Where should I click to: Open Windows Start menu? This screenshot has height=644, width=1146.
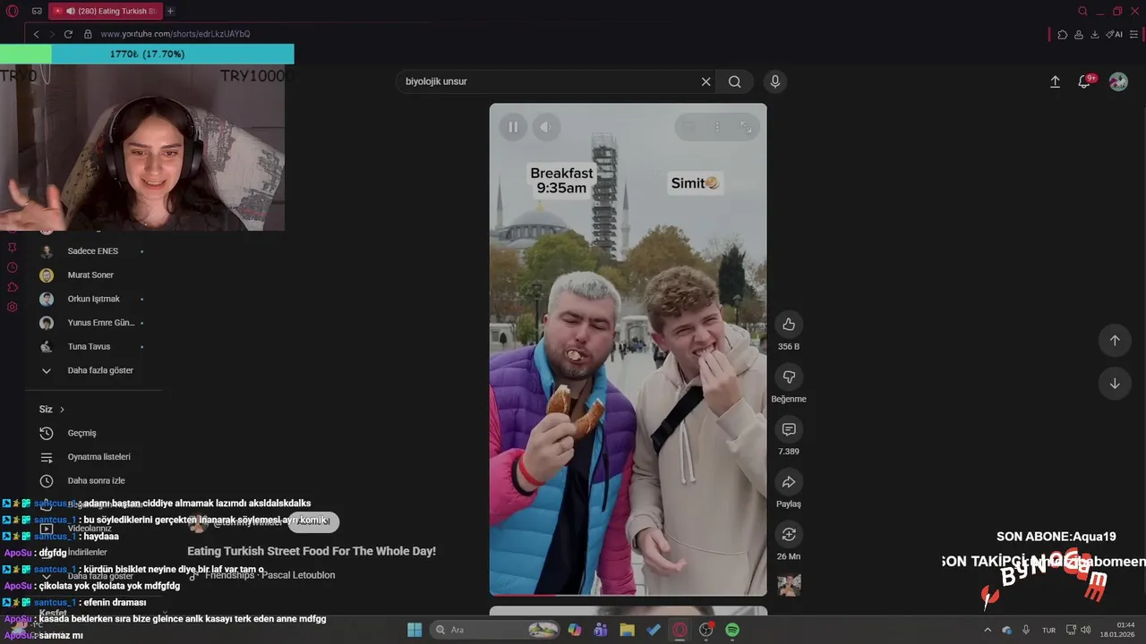(415, 630)
